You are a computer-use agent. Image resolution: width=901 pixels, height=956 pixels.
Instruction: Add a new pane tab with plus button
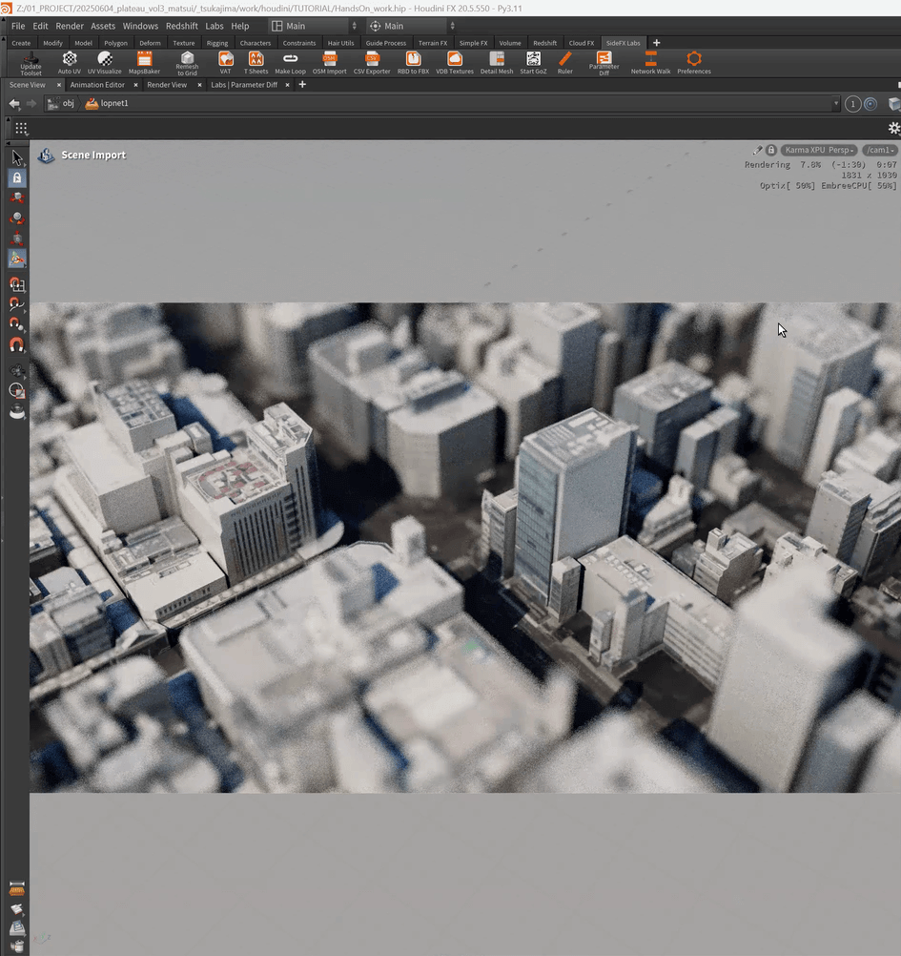click(x=302, y=85)
